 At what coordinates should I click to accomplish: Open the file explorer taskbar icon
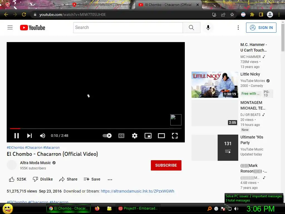click(109, 208)
